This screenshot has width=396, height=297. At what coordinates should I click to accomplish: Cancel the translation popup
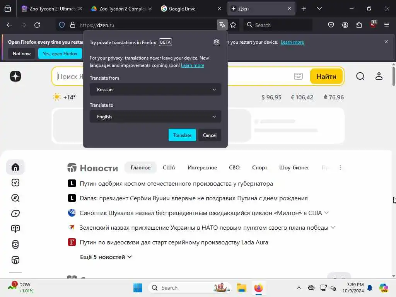click(210, 135)
